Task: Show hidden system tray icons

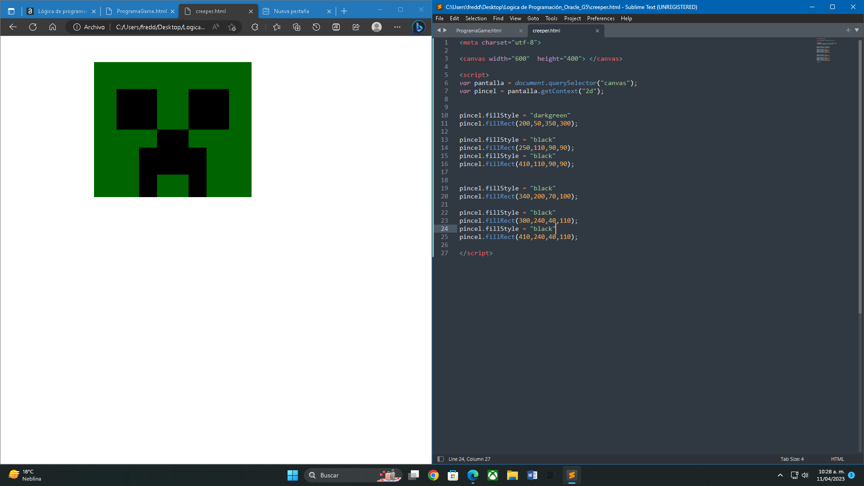Action: pyautogui.click(x=780, y=475)
